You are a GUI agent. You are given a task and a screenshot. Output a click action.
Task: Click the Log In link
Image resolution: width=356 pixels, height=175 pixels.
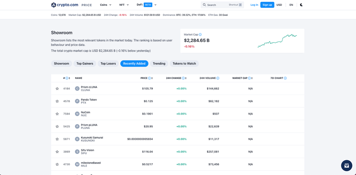(254, 5)
